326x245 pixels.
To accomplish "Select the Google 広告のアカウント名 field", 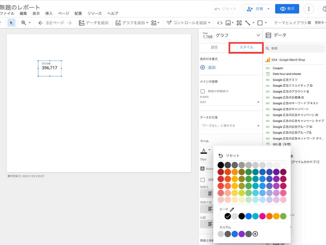I will coord(291,92).
